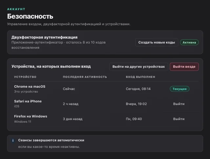Click the recovery codes remaining description text
Viewport: 210px width, 159px height.
pos(58,45)
